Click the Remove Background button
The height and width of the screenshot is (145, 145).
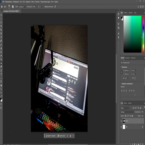pyautogui.click(x=61, y=136)
